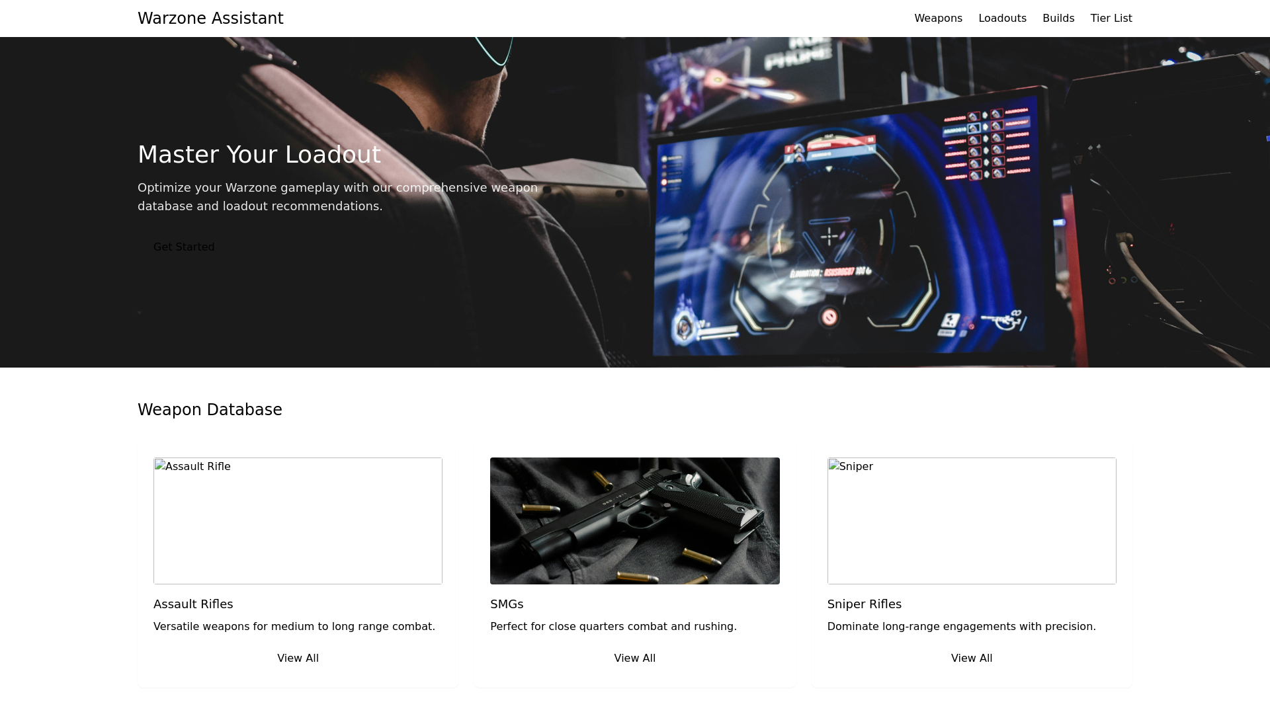Open the Tier List navigation link
Viewport: 1270px width, 714px height.
1111,18
